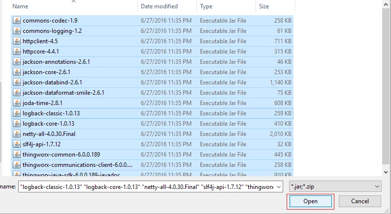This screenshot has height=214, width=391.
Task: Click the jar icon beside thingworx-communications-client
Action: pos(17,165)
